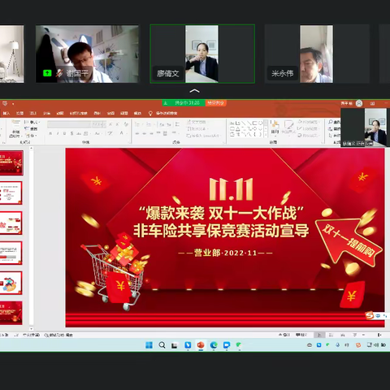The image size is (390, 390).
Task: Click the Shape Effects option
Action: [x=308, y=135]
